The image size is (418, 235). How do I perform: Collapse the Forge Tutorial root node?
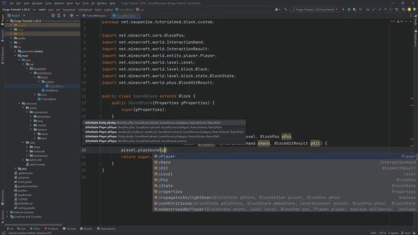(x=8, y=20)
